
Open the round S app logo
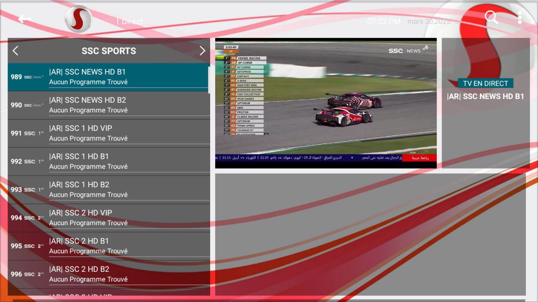point(79,19)
